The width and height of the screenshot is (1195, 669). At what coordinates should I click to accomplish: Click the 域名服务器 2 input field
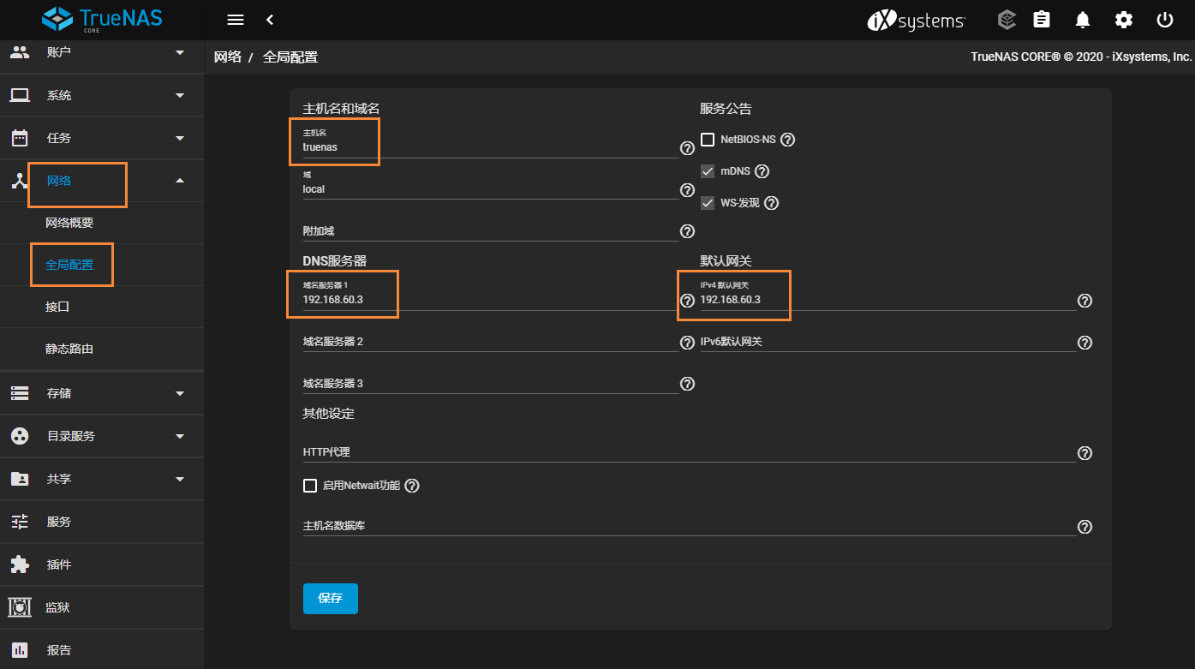pyautogui.click(x=491, y=342)
